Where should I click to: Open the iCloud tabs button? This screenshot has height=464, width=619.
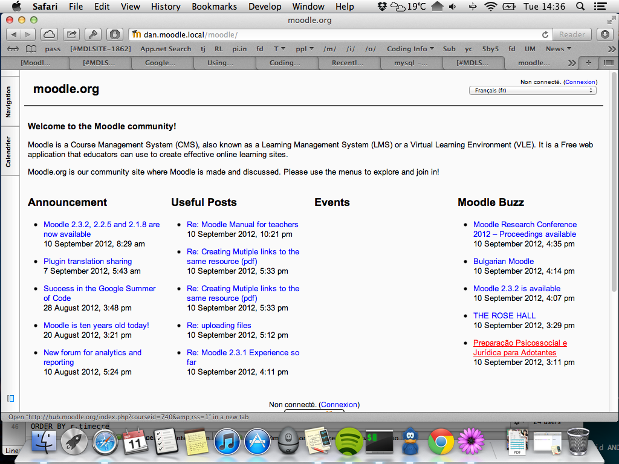pos(49,34)
